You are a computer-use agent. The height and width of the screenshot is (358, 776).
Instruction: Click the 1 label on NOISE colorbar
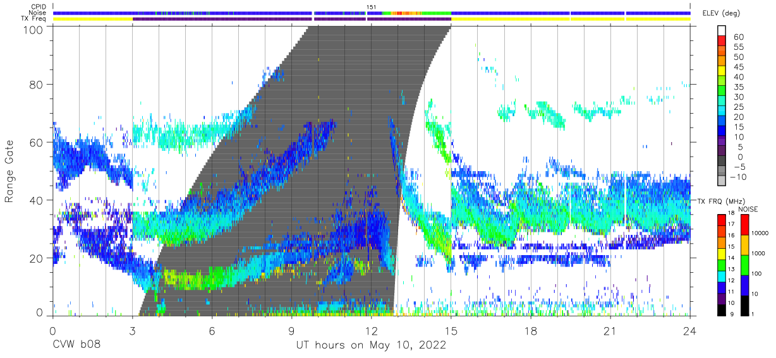pos(751,314)
